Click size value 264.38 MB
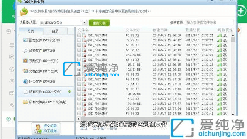This screenshot has width=247, height=139. (x=133, y=55)
